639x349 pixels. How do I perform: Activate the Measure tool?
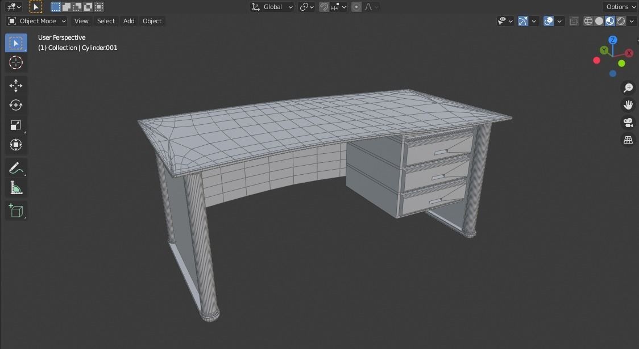[16, 187]
